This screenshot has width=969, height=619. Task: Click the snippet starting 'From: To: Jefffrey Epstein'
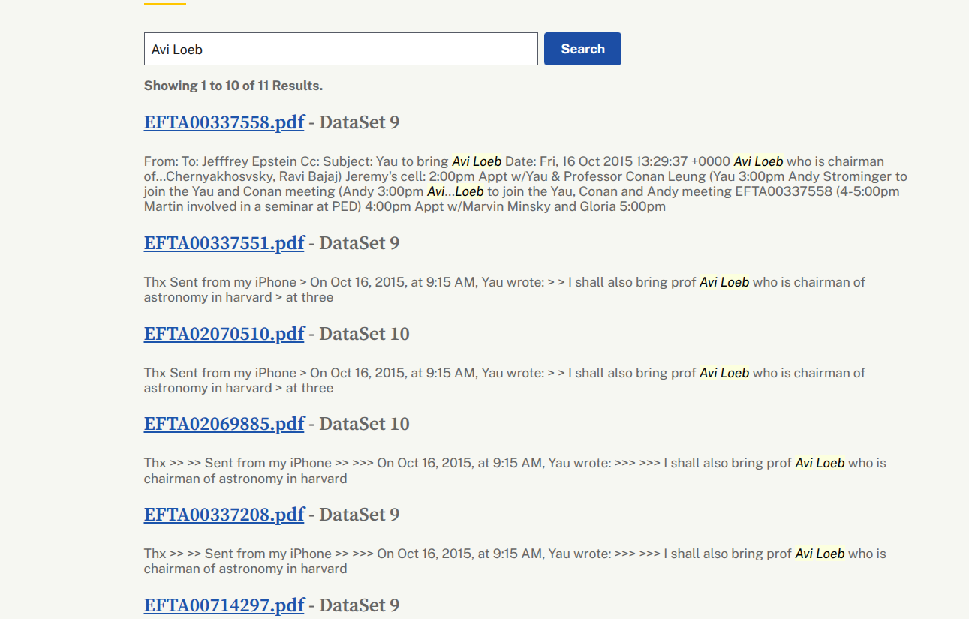(x=525, y=184)
